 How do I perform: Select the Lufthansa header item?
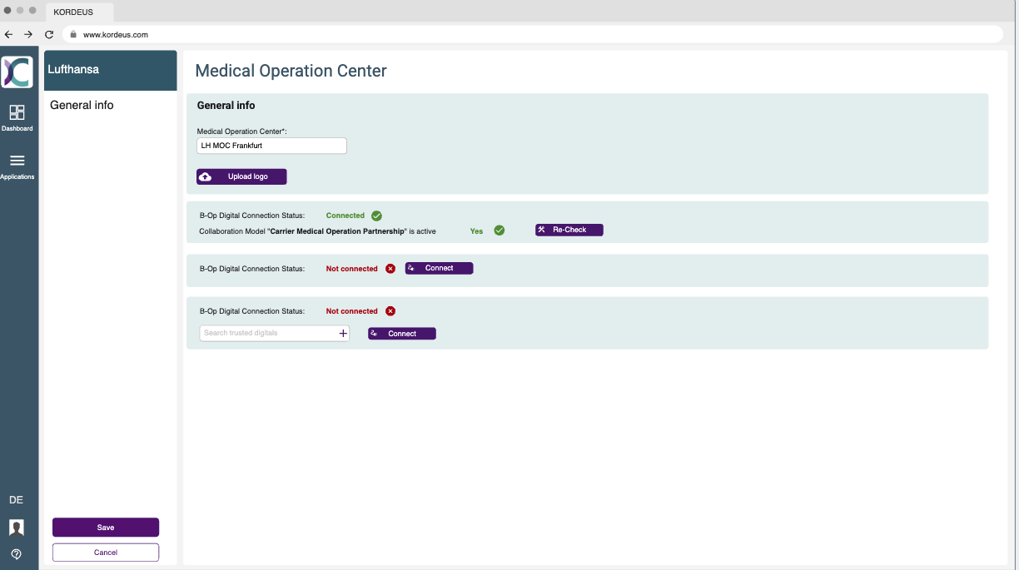[x=110, y=70]
